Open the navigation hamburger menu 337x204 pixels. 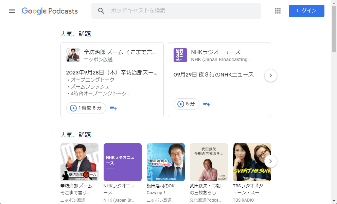(x=12, y=11)
